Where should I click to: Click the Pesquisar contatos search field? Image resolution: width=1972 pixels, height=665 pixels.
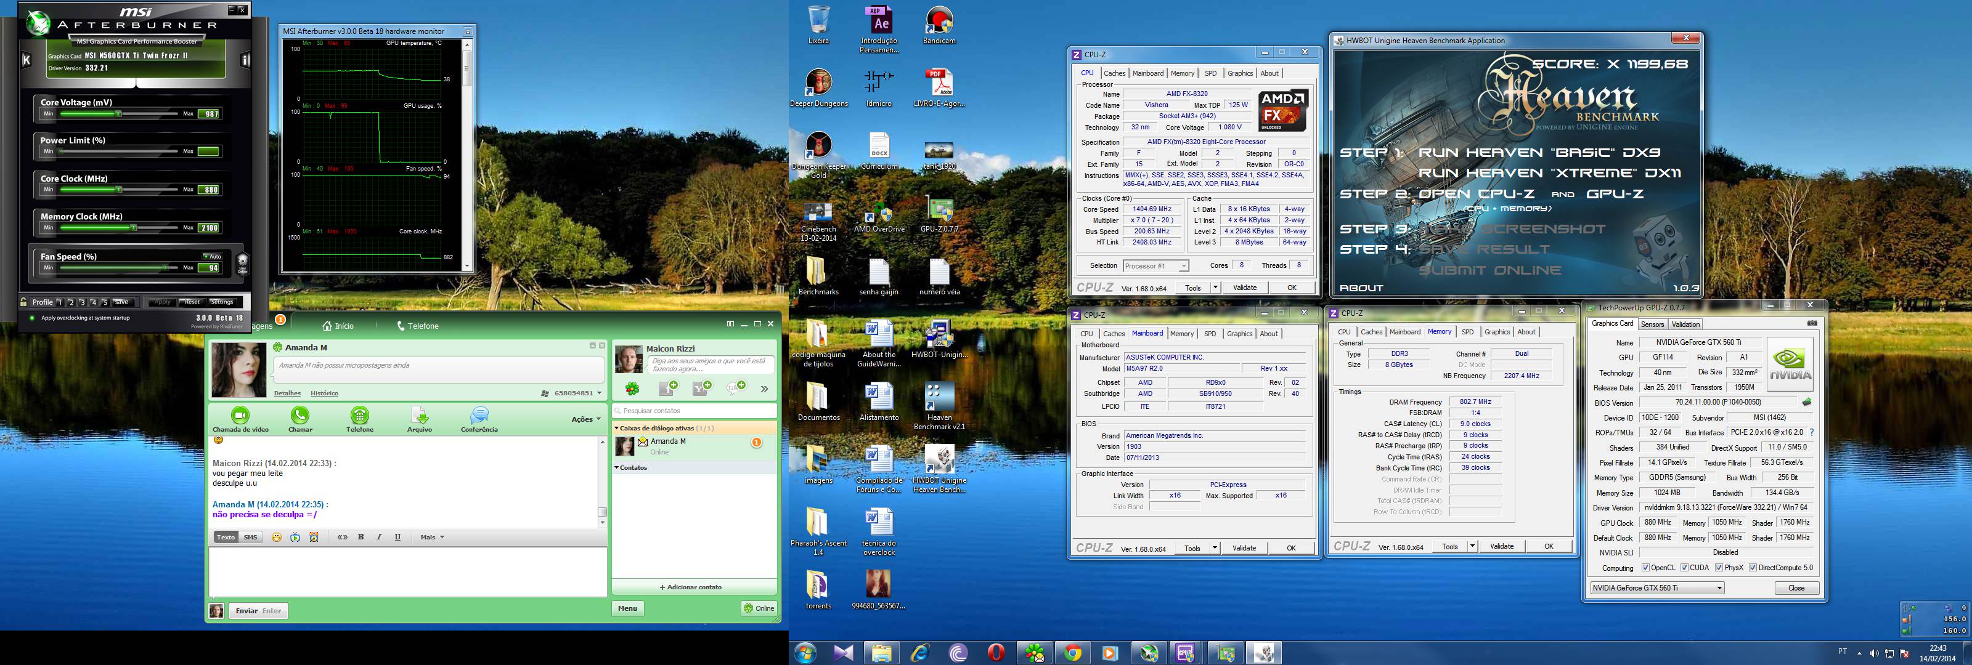pos(695,411)
